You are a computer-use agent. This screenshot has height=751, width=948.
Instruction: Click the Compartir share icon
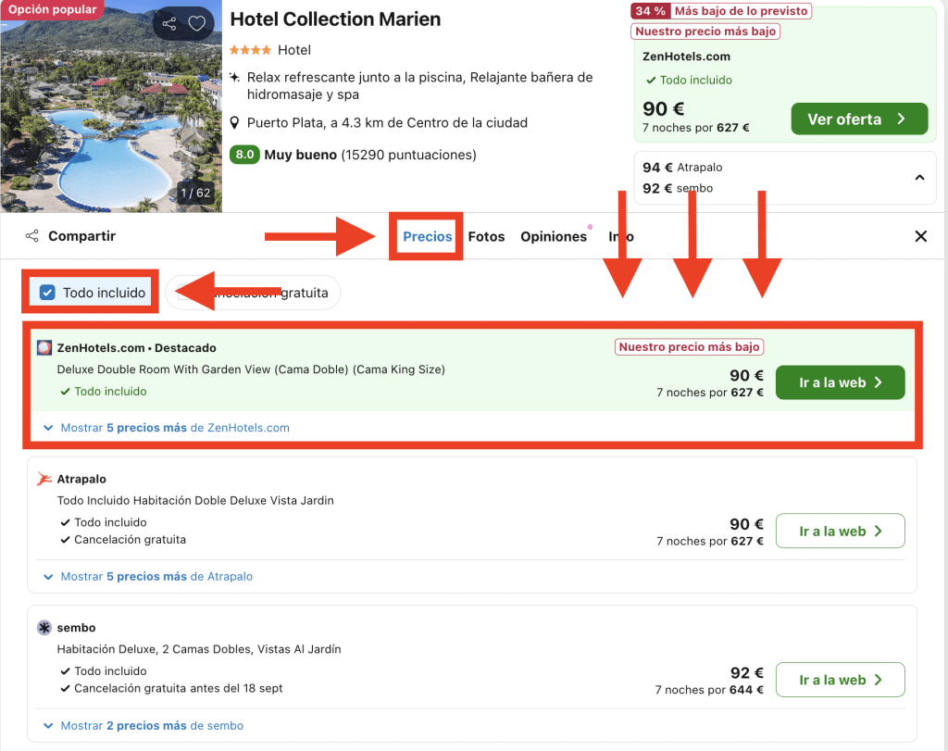click(32, 236)
